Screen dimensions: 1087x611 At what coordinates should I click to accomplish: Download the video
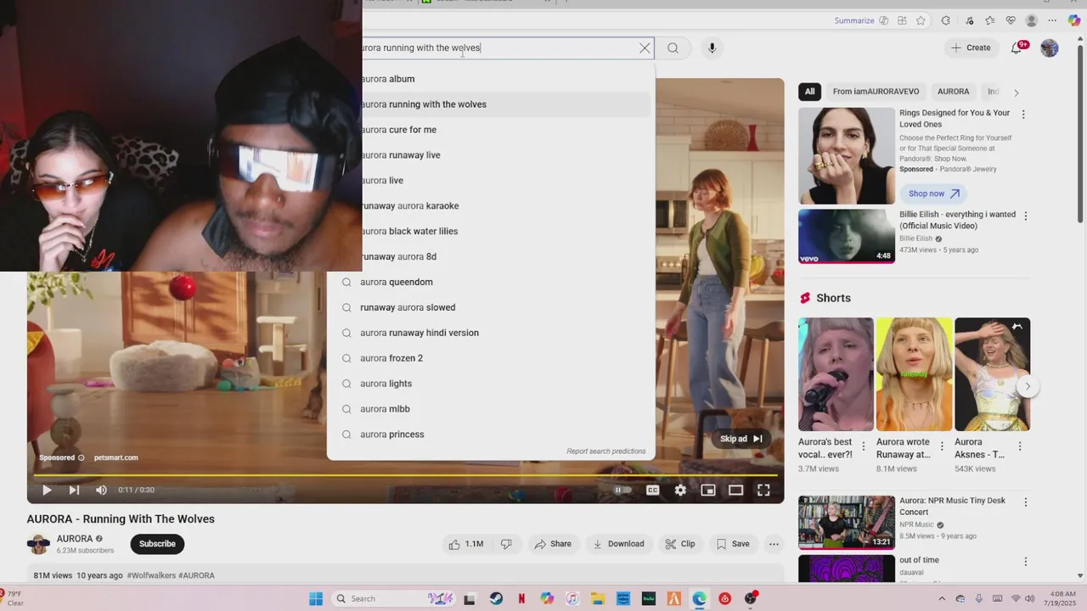click(x=619, y=544)
